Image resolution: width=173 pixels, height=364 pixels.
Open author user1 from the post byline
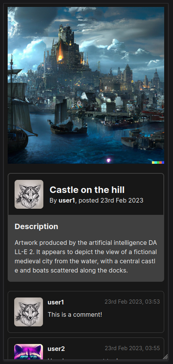(67, 200)
